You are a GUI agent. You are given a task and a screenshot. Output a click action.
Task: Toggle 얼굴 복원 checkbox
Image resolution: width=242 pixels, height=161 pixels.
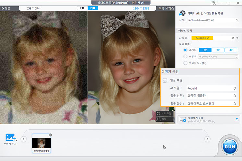point(165,80)
